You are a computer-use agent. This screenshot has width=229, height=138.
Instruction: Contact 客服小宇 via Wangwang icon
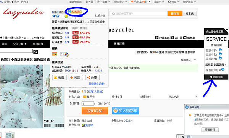[220, 50]
